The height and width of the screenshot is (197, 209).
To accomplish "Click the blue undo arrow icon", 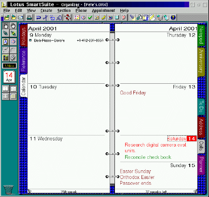I will 38,18.
